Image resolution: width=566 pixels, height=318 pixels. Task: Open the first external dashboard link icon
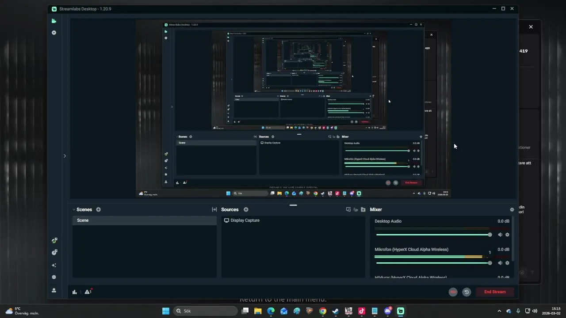54,241
